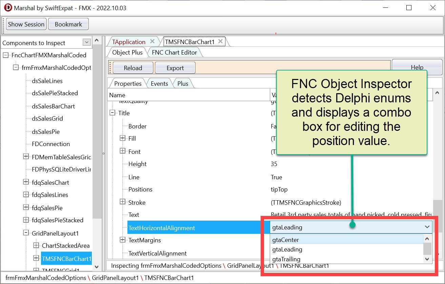Expand the TextMargins property
Viewport: 445px width, 284px height.
[x=123, y=240]
